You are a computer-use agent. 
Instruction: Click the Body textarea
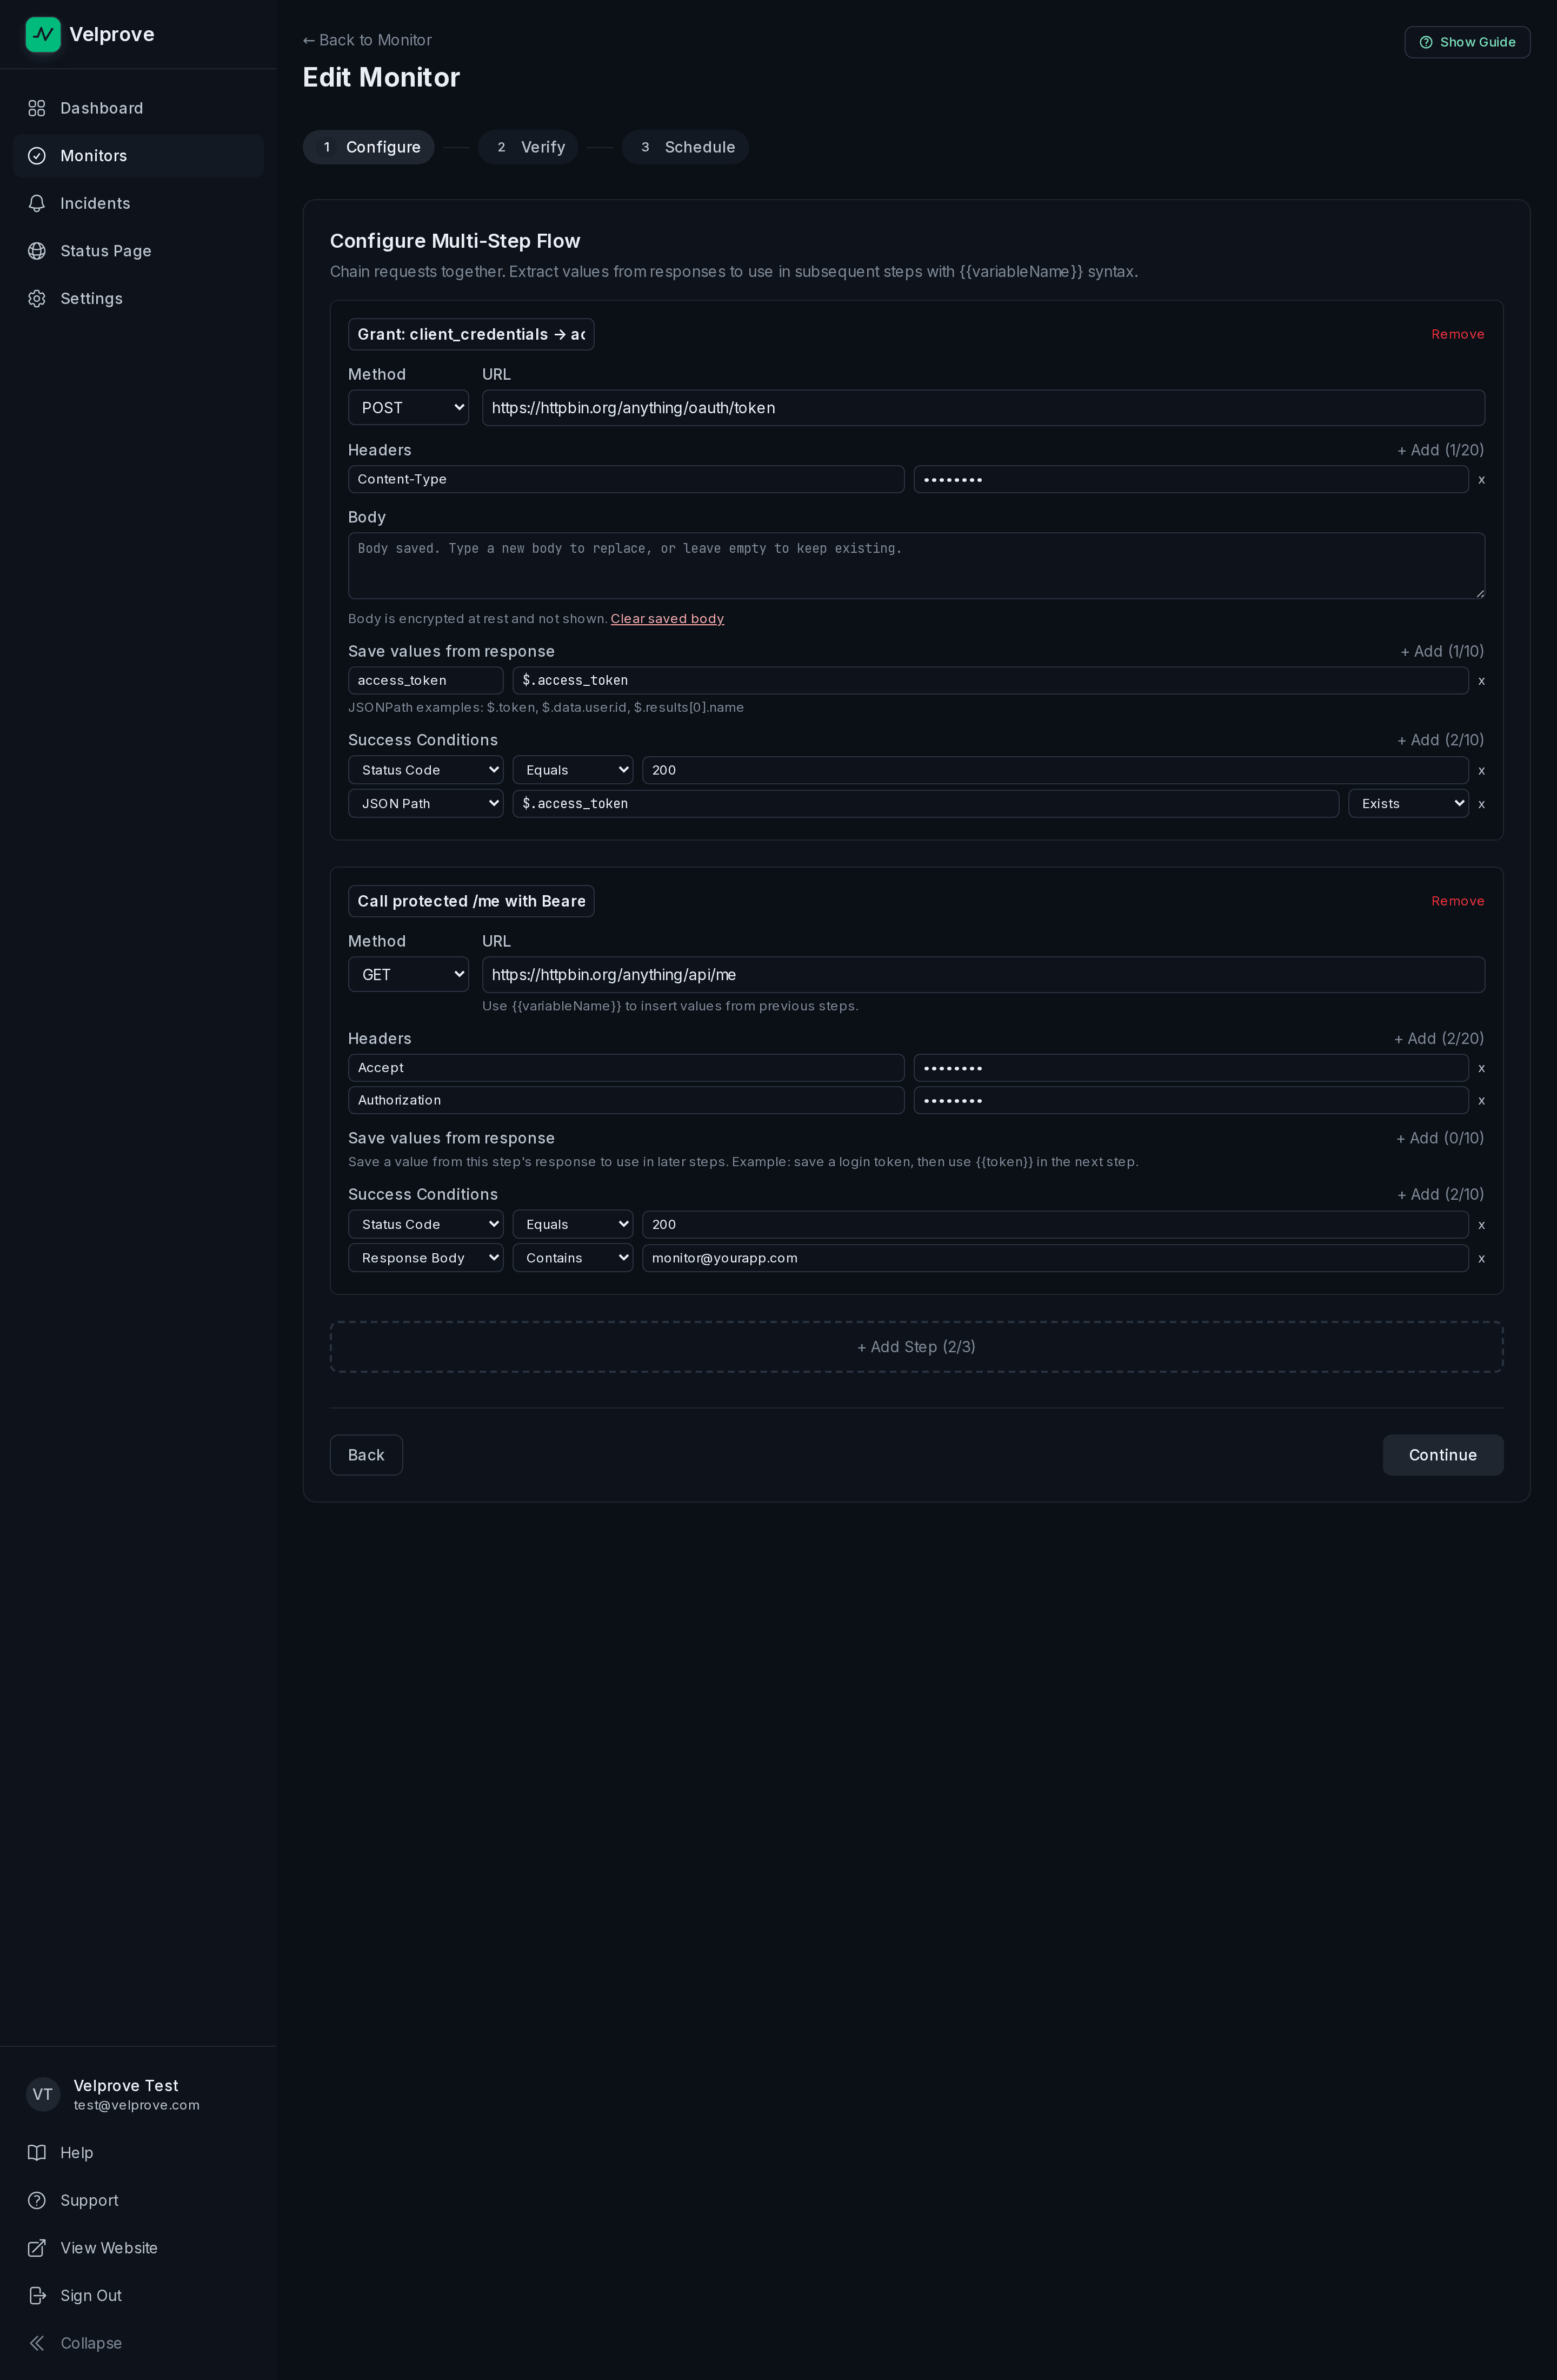pos(916,566)
